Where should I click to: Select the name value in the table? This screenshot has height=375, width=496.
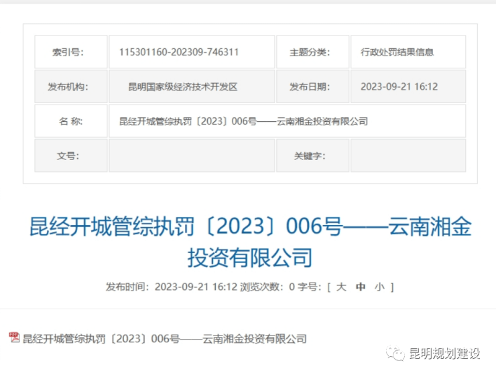(243, 121)
